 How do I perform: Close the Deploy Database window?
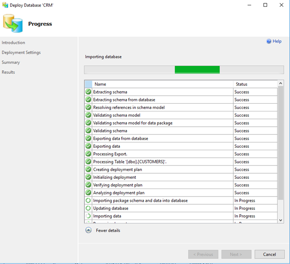pos(281,5)
